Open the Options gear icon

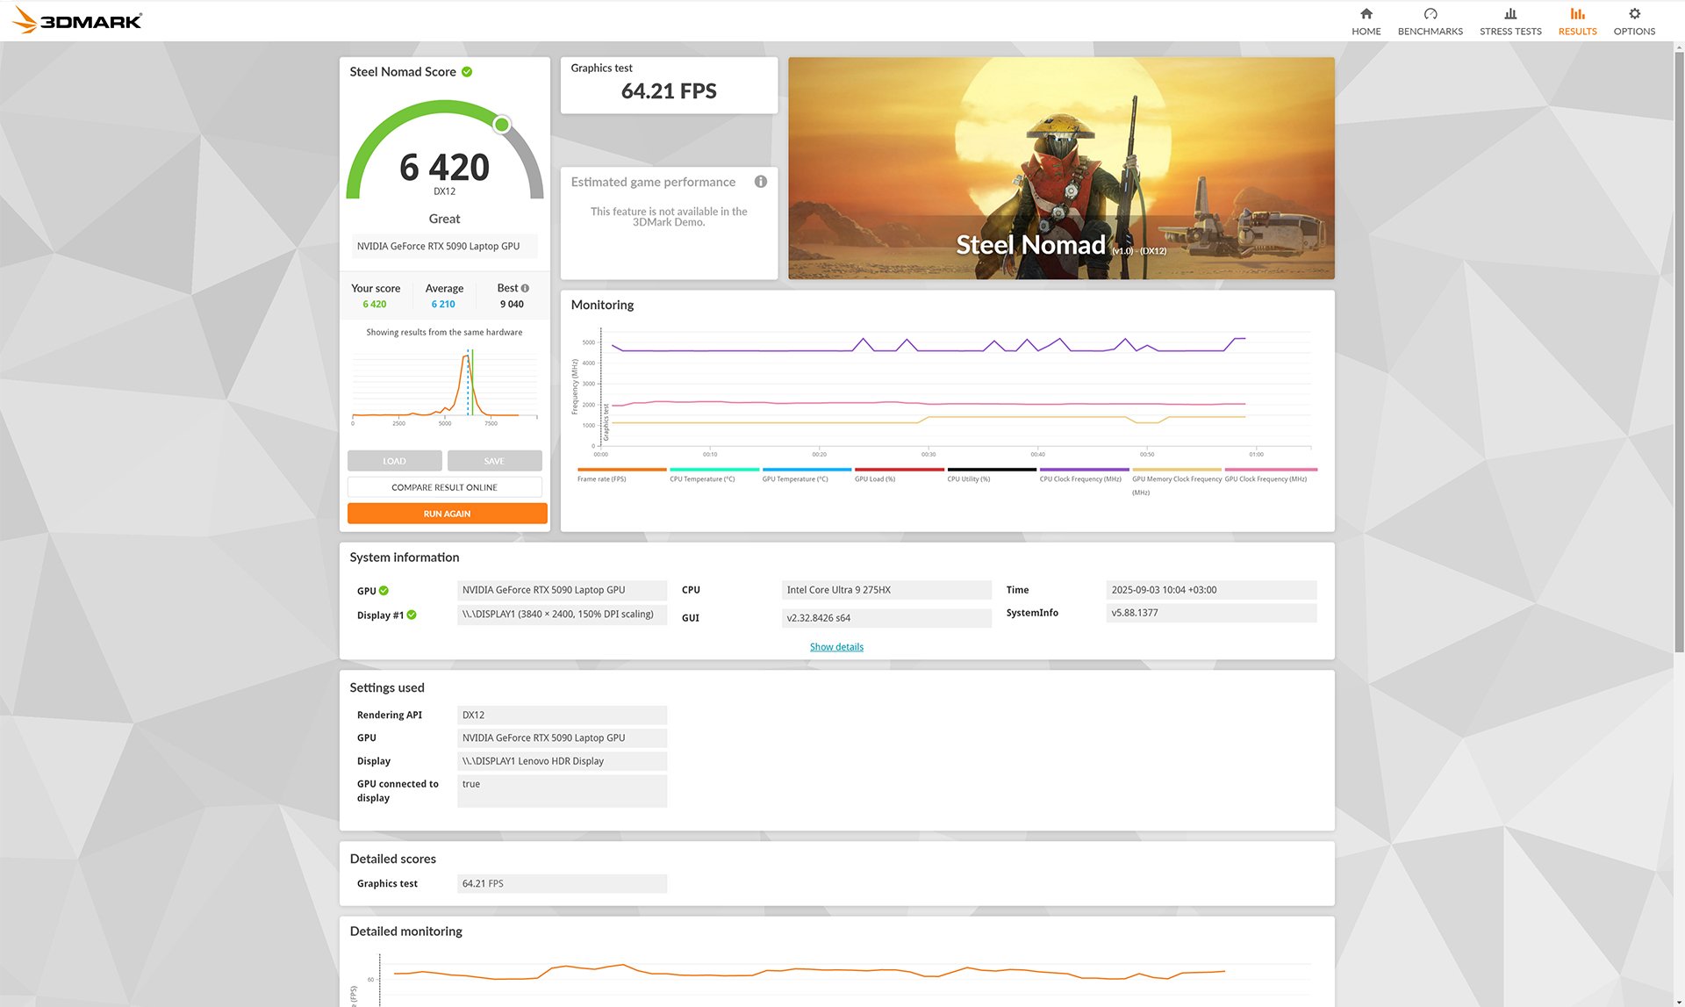tap(1634, 13)
